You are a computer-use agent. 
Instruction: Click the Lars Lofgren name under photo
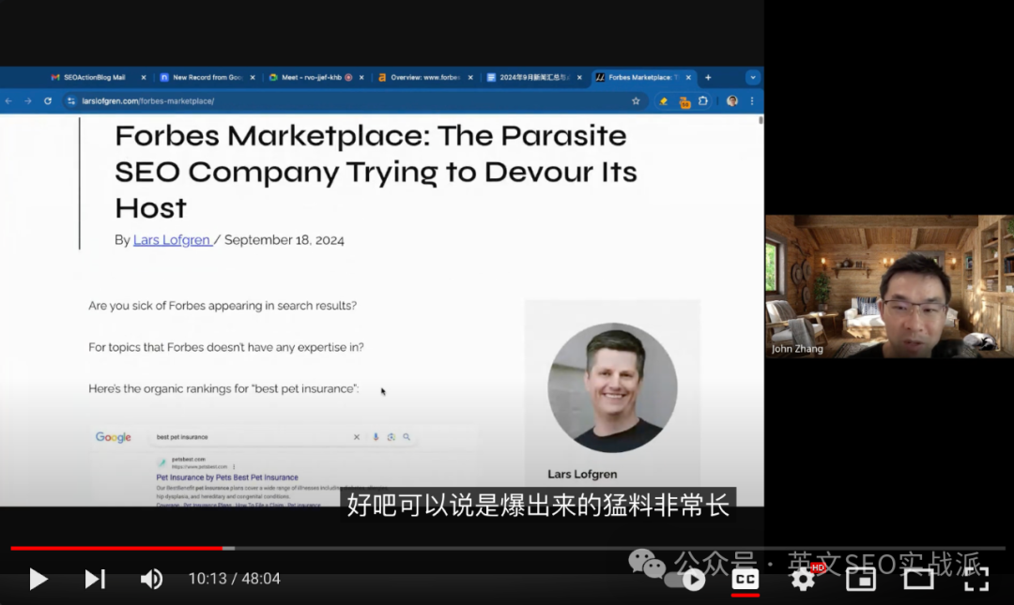tap(582, 474)
